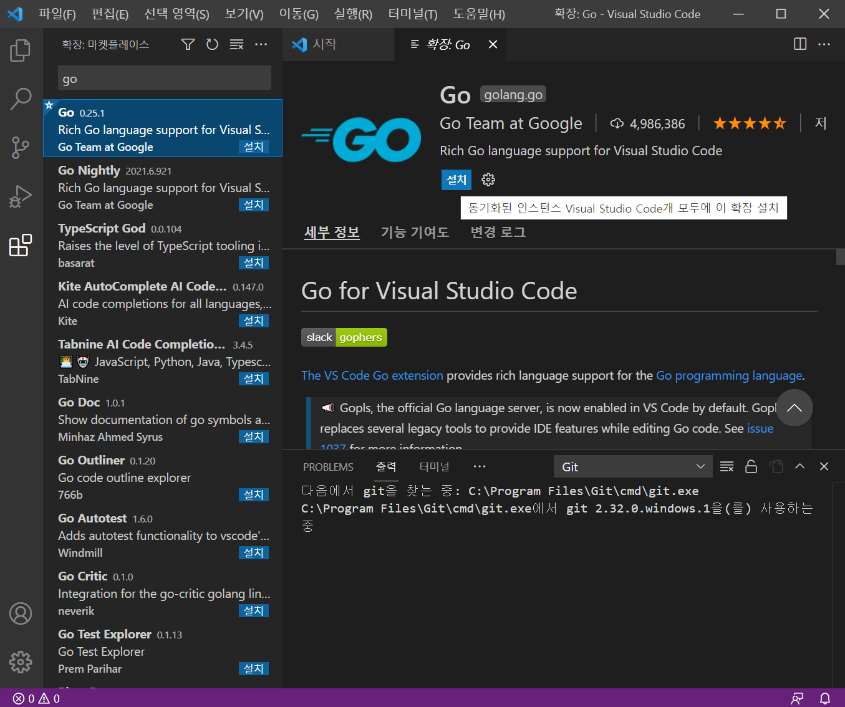Switch to the 기능 기여도 tab
The height and width of the screenshot is (707, 845).
(415, 233)
